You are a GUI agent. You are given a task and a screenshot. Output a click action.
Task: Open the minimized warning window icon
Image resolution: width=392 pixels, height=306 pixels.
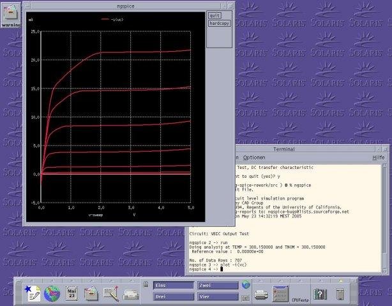coord(10,15)
